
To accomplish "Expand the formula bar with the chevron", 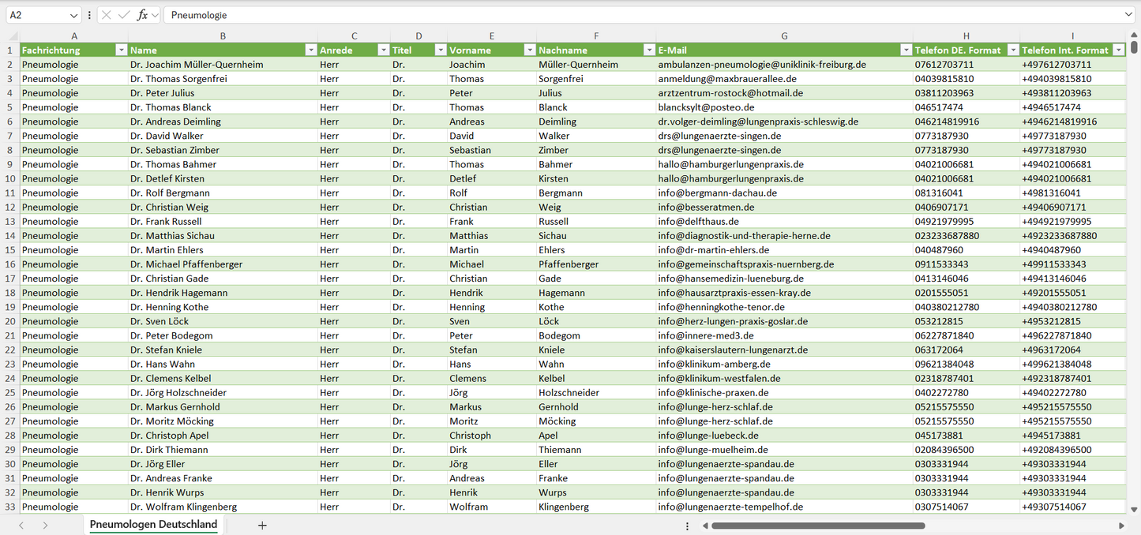I will [1128, 15].
